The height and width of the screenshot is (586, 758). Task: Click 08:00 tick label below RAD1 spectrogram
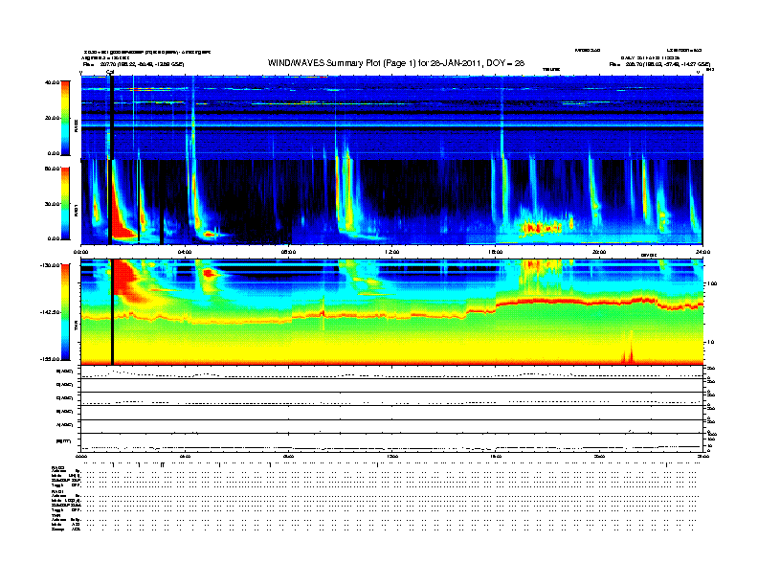288,252
